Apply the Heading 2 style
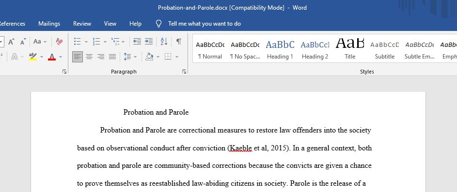457x192 pixels. [315, 48]
